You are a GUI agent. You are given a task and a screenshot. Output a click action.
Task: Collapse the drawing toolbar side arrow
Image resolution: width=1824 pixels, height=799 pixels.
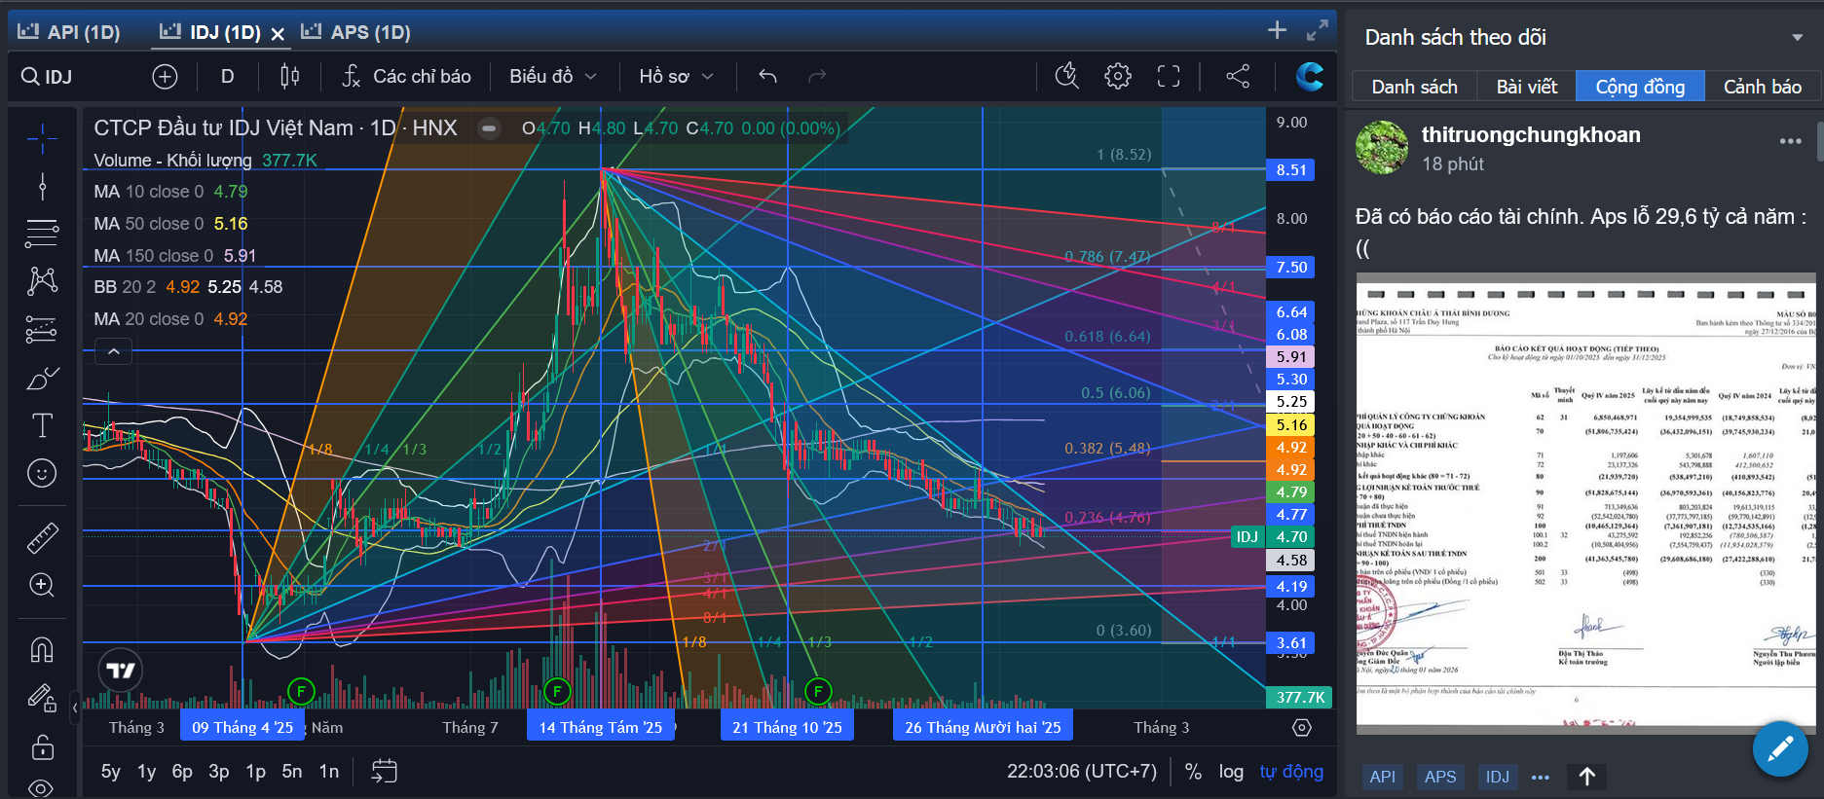[75, 708]
